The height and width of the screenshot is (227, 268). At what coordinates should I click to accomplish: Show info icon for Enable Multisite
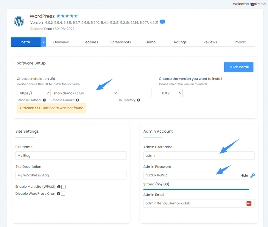59,187
